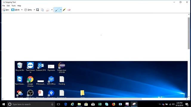Copy the snip to clipboard
191x107 pixels.
point(42,10)
